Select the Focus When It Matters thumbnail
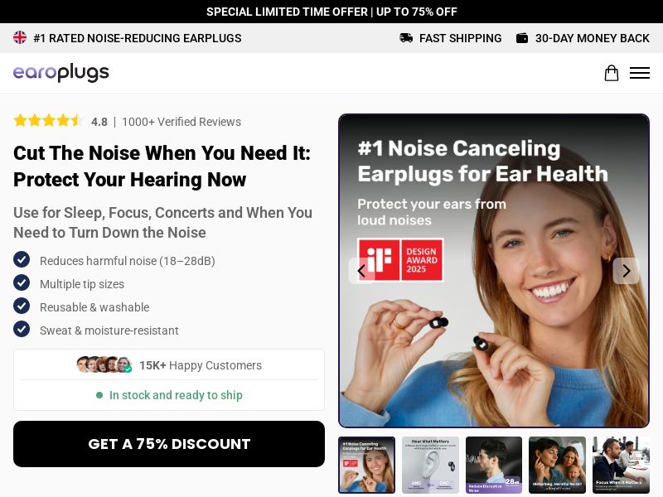The width and height of the screenshot is (663, 497). (x=621, y=465)
